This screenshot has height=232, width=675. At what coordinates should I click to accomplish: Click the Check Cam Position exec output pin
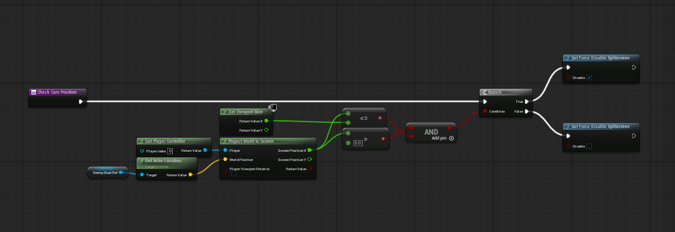coord(80,102)
